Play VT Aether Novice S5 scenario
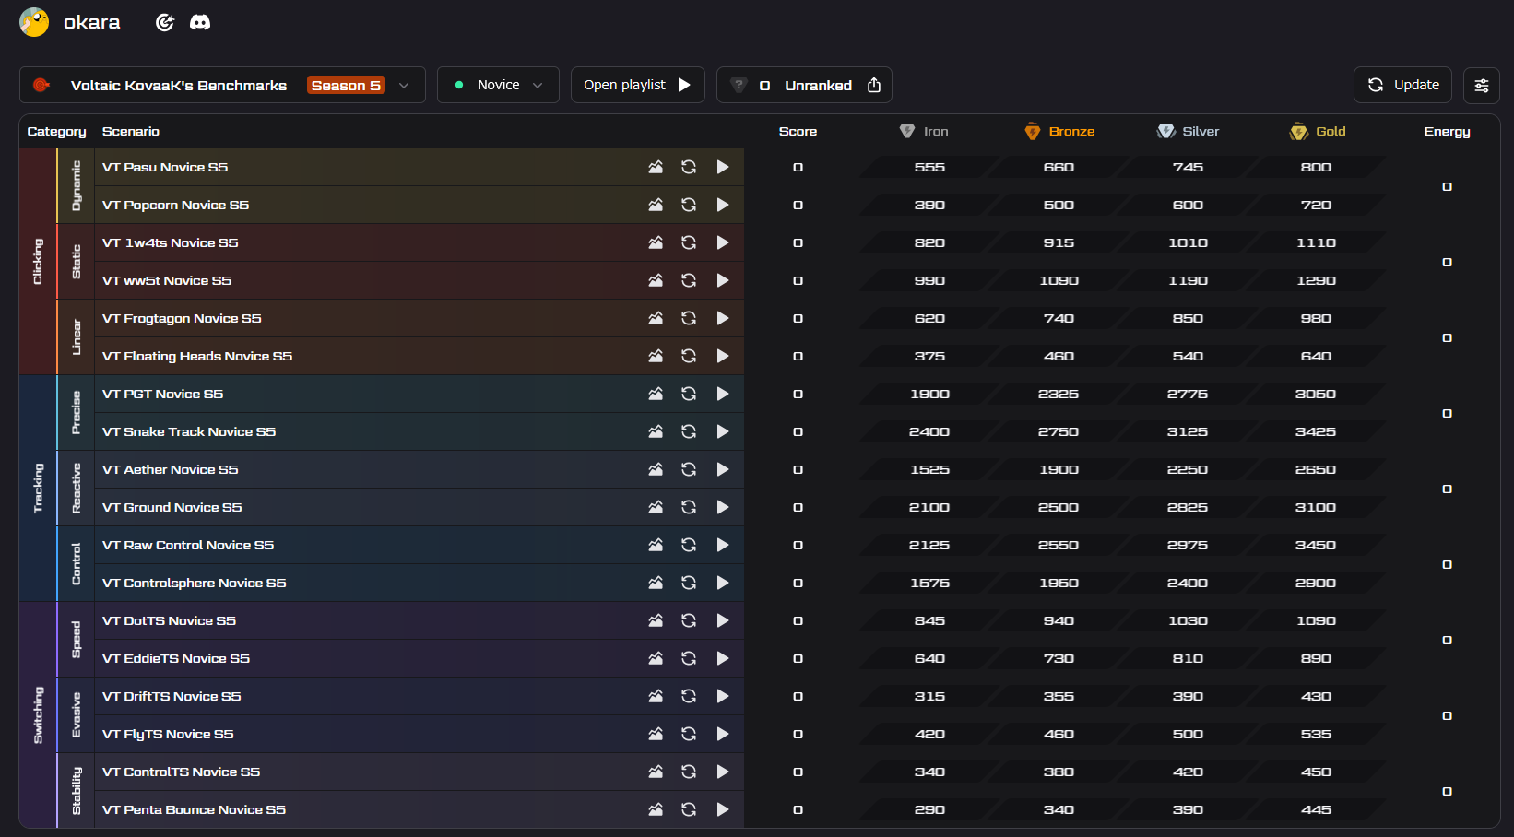1514x837 pixels. point(723,469)
